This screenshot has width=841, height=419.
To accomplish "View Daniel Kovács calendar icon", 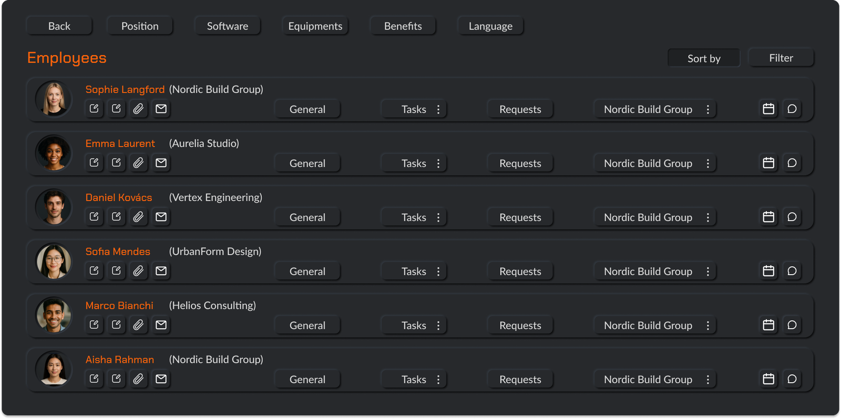I will [768, 217].
